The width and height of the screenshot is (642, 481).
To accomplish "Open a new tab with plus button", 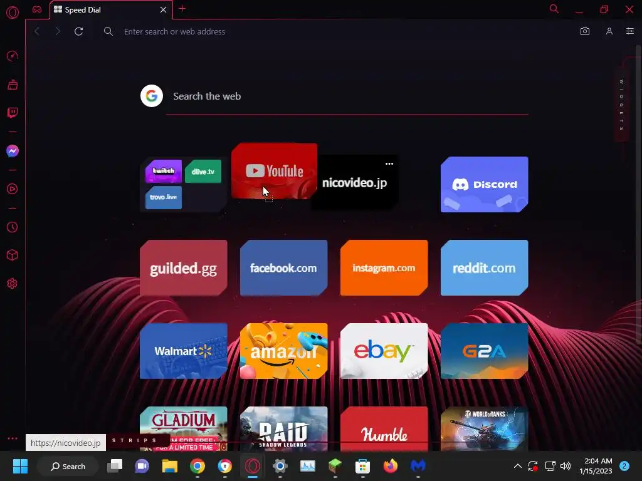I will (x=182, y=9).
